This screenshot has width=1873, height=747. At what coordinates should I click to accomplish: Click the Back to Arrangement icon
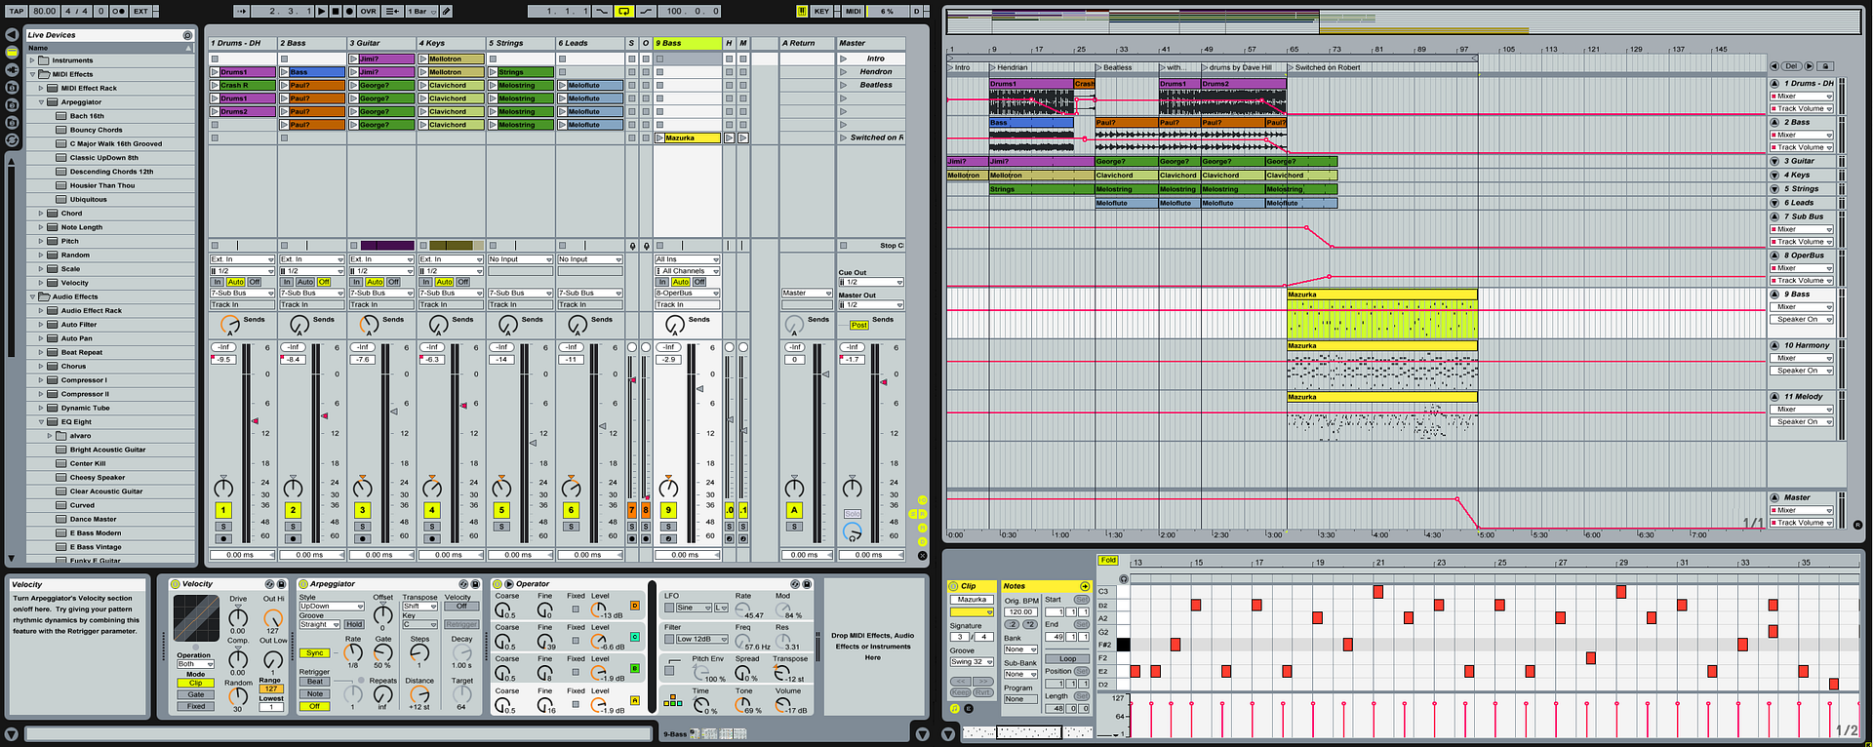pyautogui.click(x=392, y=11)
